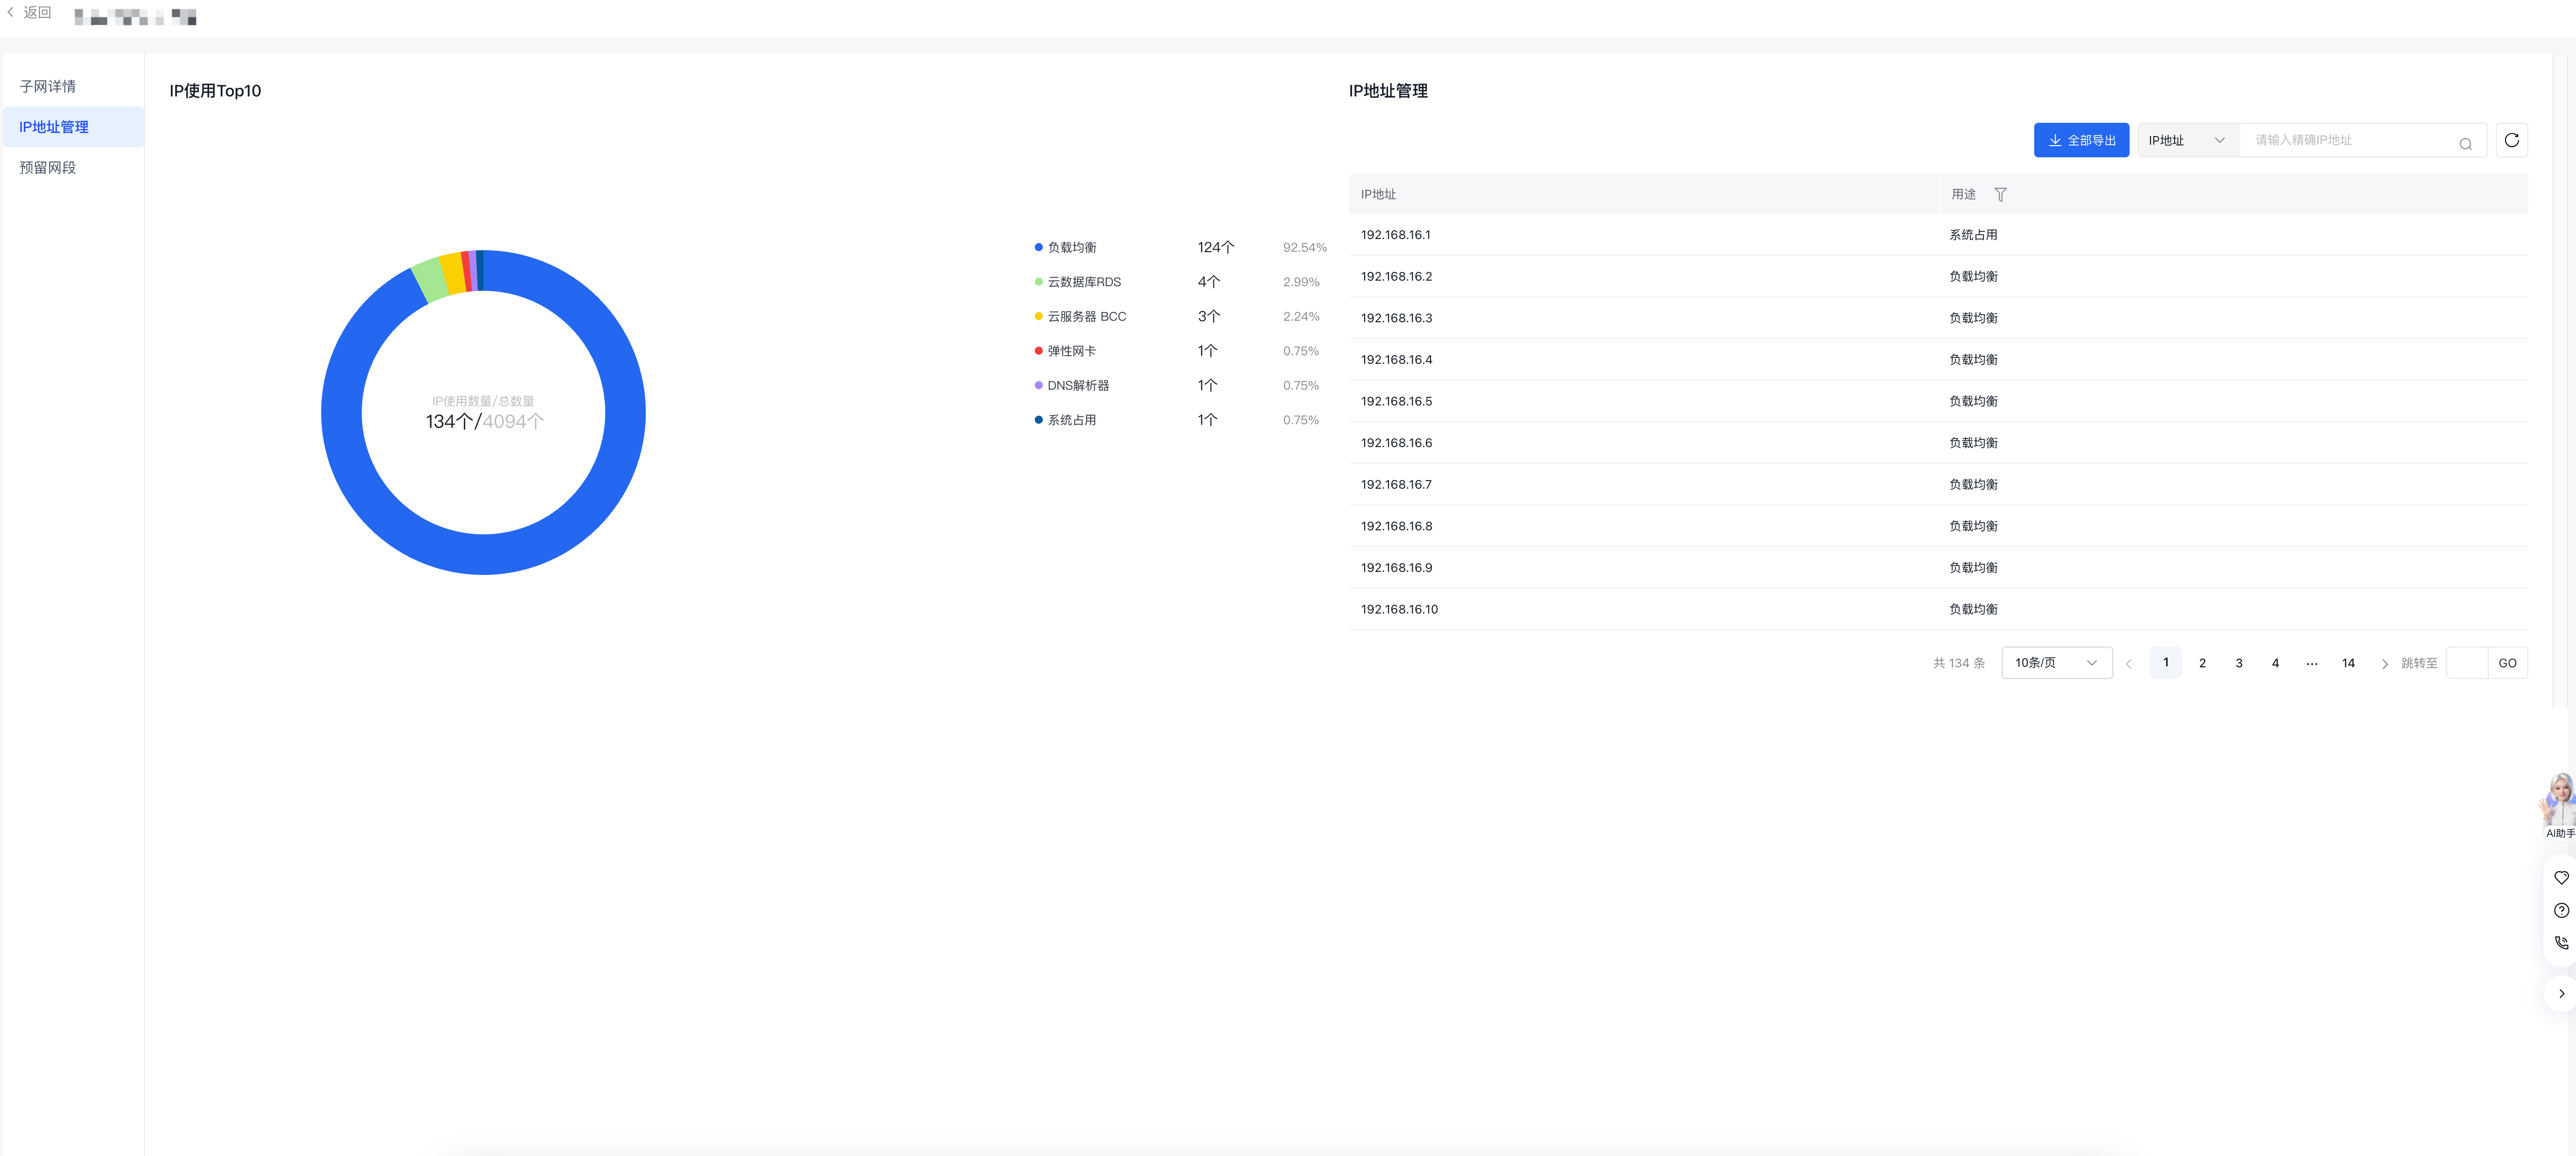2576x1156 pixels.
Task: Toggle 弹性网卡 legend item
Action: (1065, 351)
